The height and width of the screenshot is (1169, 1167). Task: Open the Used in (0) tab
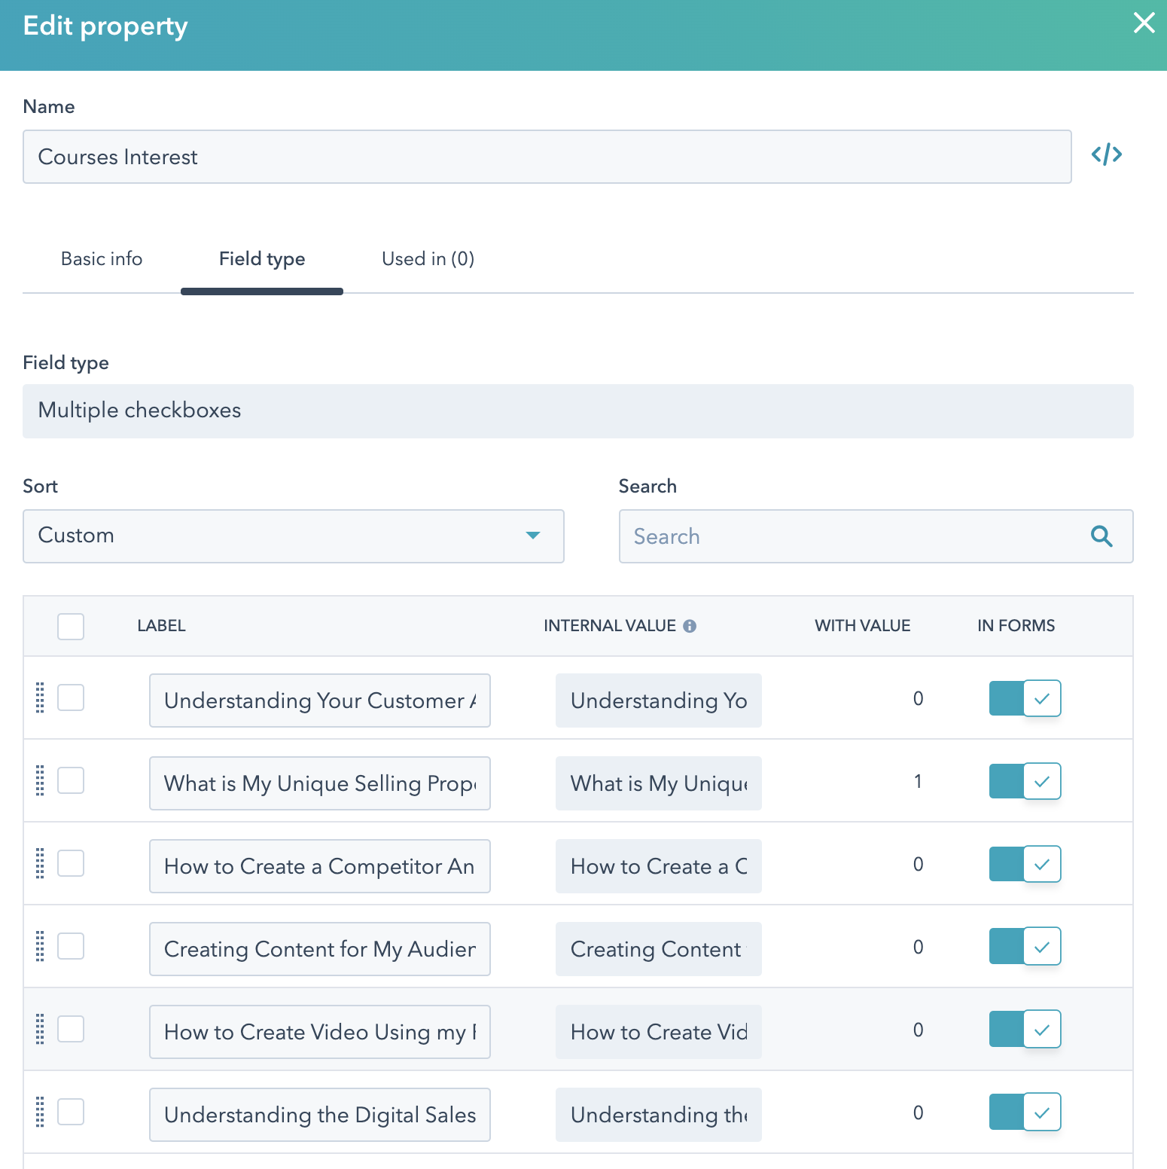click(428, 259)
